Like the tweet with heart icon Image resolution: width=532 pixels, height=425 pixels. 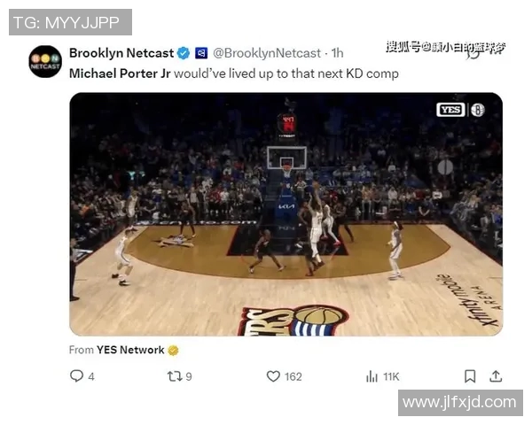click(x=273, y=376)
